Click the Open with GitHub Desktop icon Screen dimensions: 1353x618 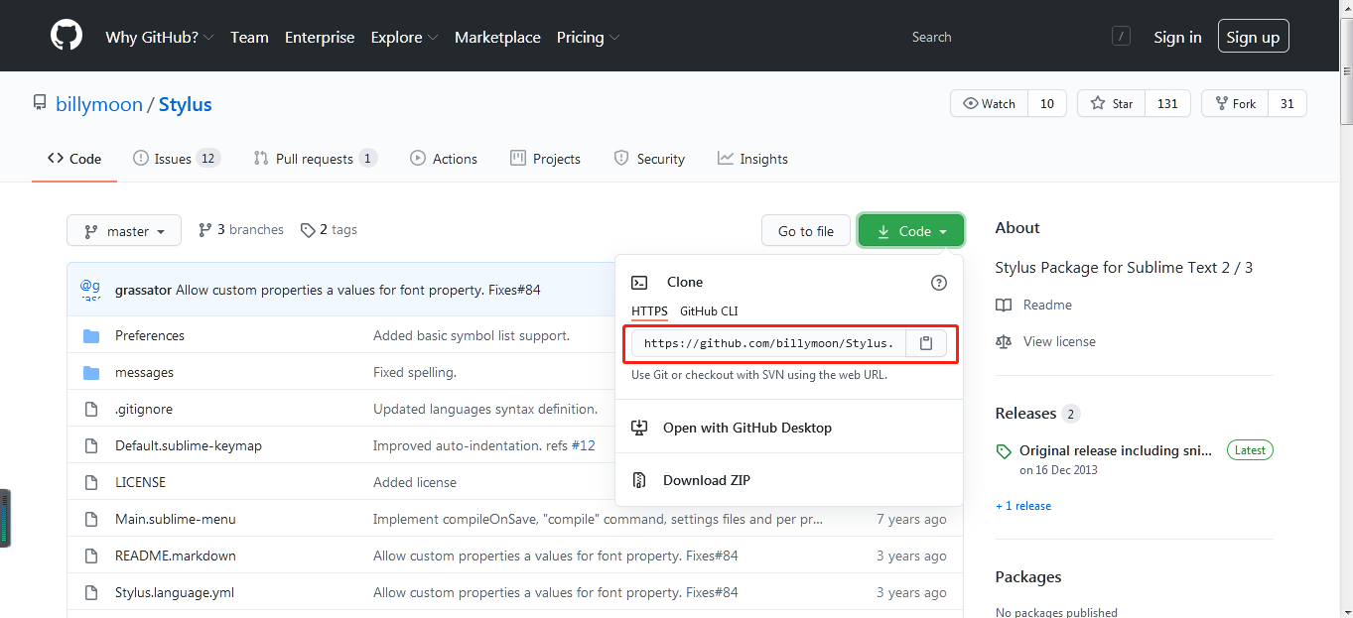point(640,428)
